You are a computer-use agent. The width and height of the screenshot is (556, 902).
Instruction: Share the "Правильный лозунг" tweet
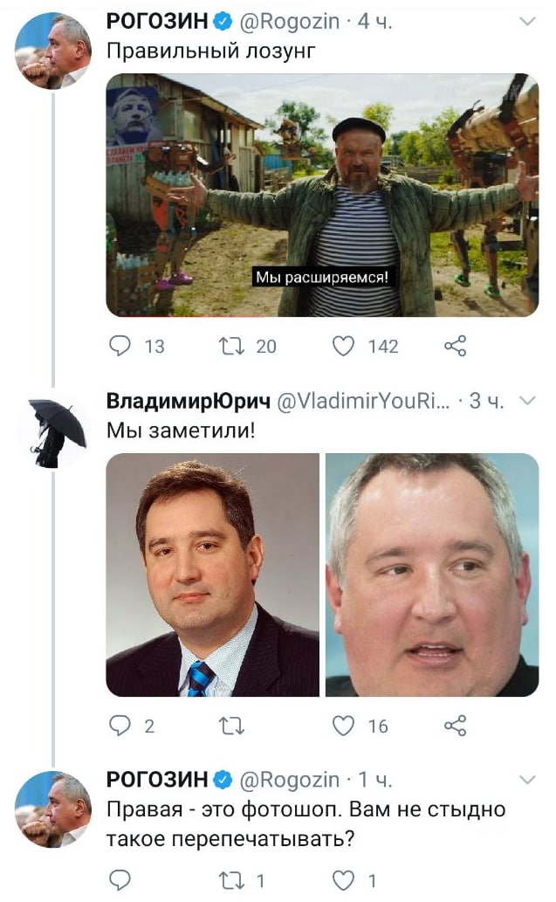coord(456,346)
